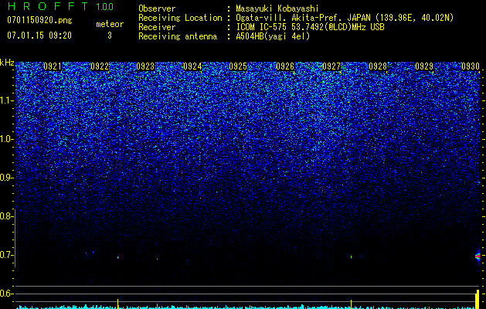
Task: Click the 0.9 kHz axis label
Action: pos(6,178)
